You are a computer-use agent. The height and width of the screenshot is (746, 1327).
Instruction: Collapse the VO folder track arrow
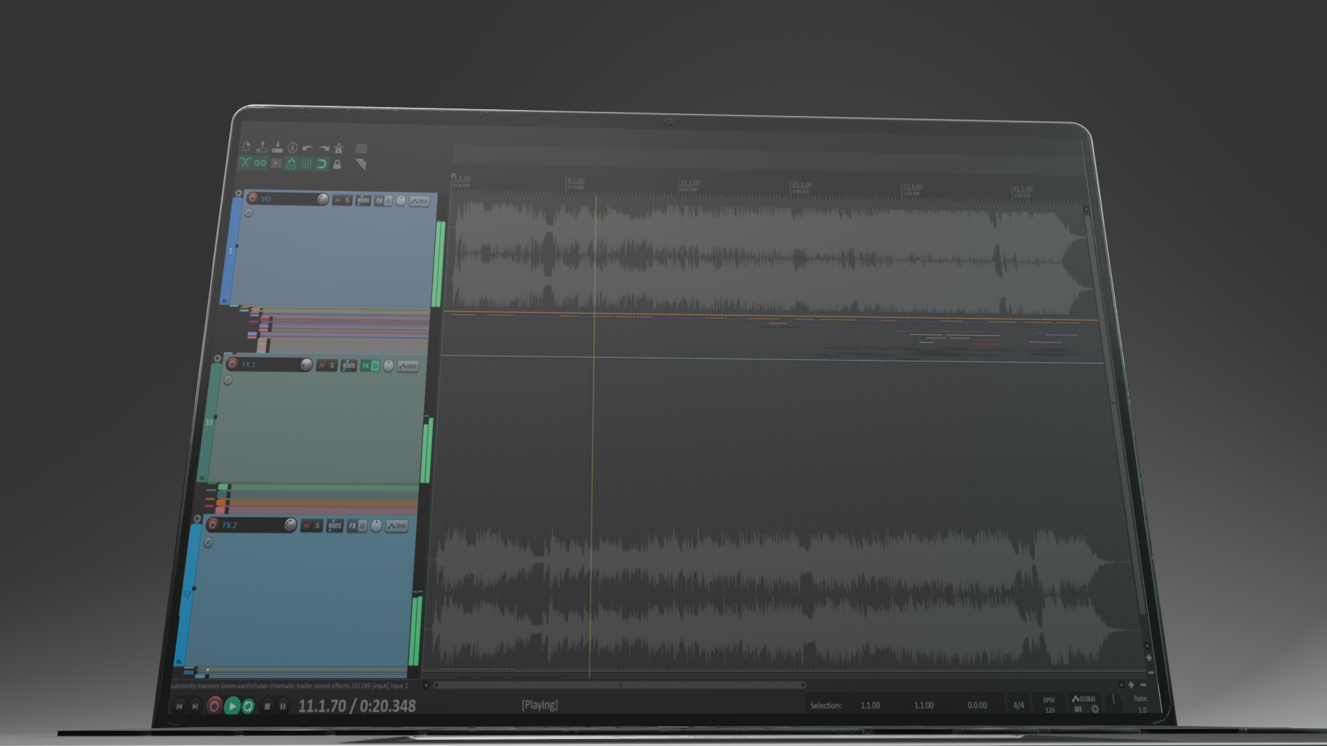(x=238, y=193)
